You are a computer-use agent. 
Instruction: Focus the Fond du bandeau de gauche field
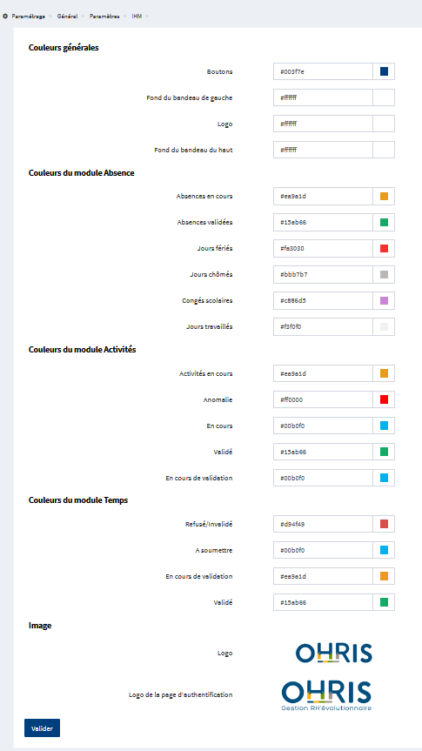[x=323, y=97]
